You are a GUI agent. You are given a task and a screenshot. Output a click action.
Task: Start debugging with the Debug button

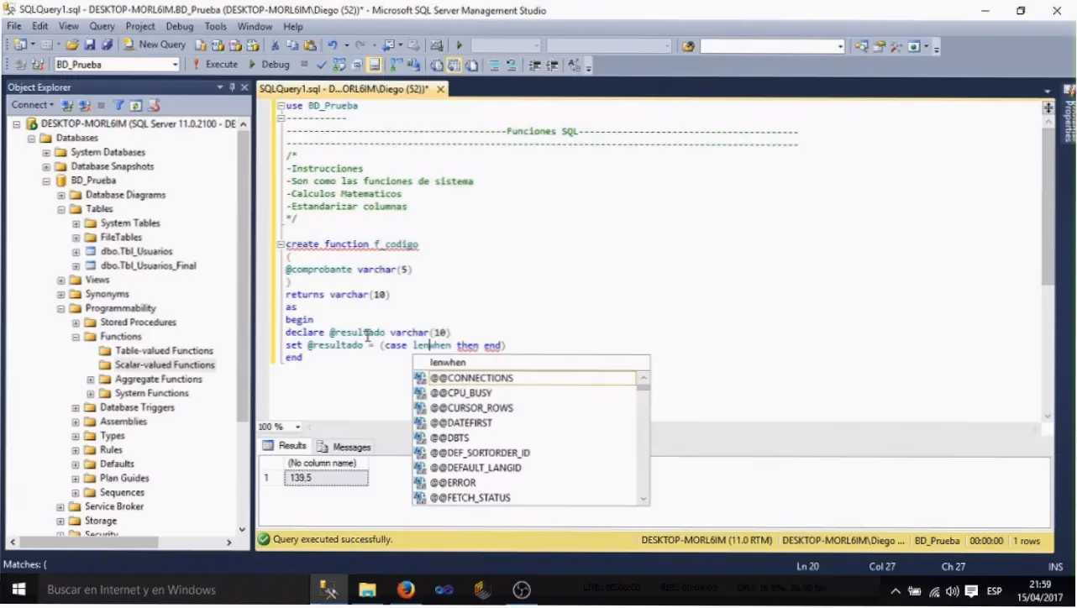click(x=268, y=65)
